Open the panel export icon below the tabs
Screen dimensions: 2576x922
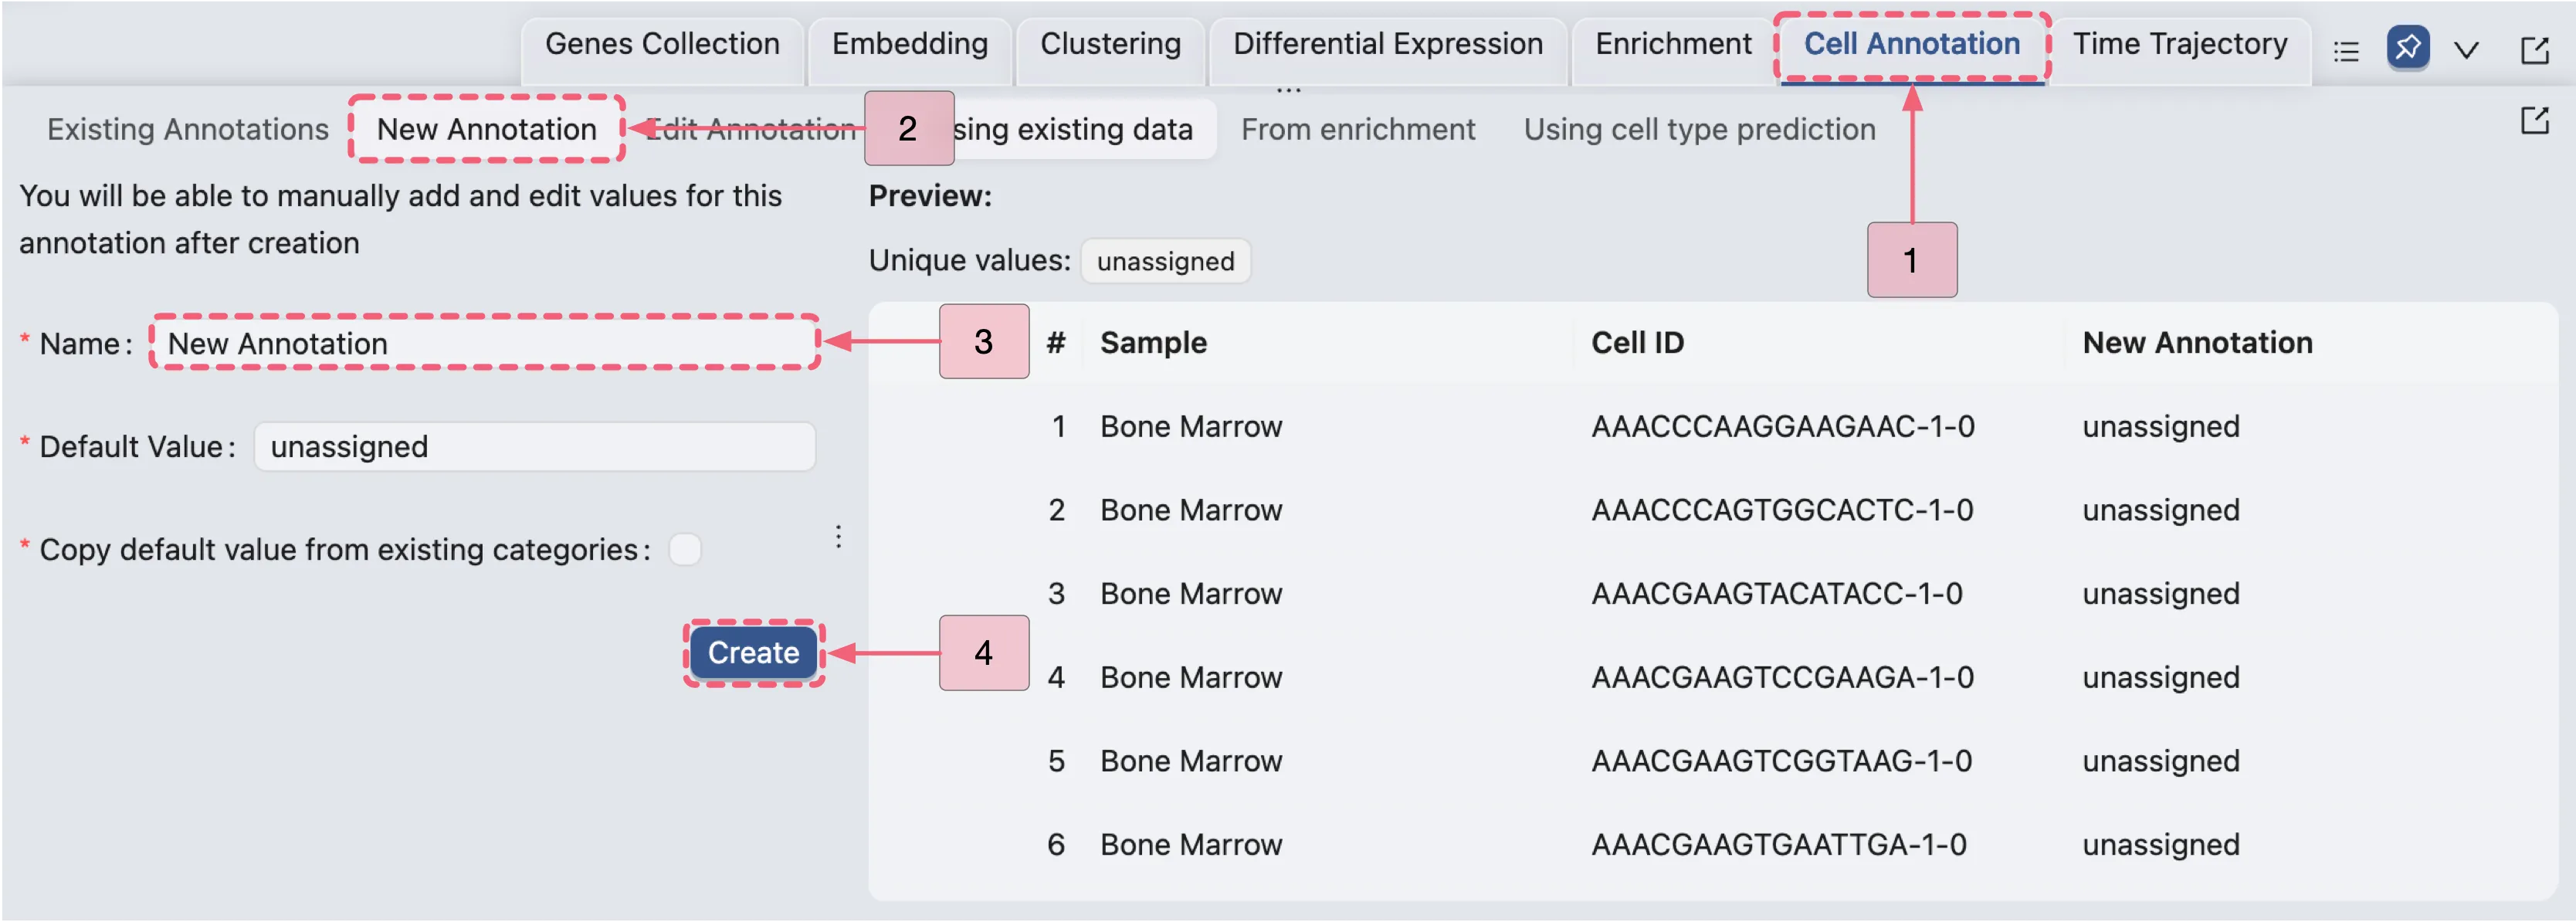coord(2537,120)
